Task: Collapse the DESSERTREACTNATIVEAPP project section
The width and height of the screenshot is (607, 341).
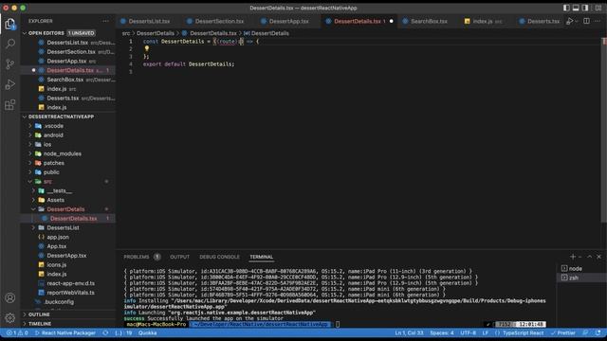Action: 25,117
